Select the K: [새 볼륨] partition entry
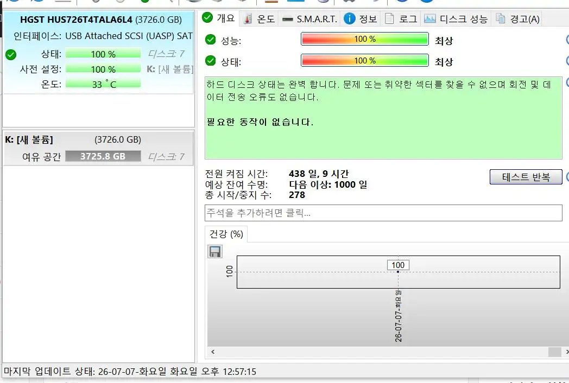The height and width of the screenshot is (383, 569). (x=99, y=148)
